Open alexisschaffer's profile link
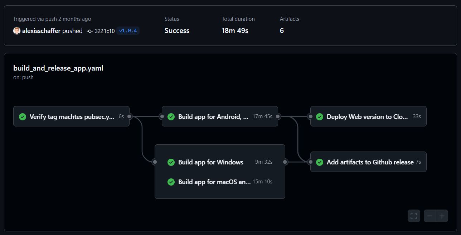 tap(40, 31)
